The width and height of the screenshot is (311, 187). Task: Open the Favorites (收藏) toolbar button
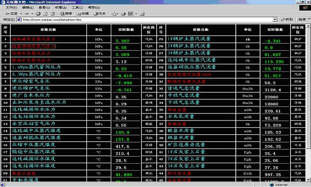click(x=83, y=14)
